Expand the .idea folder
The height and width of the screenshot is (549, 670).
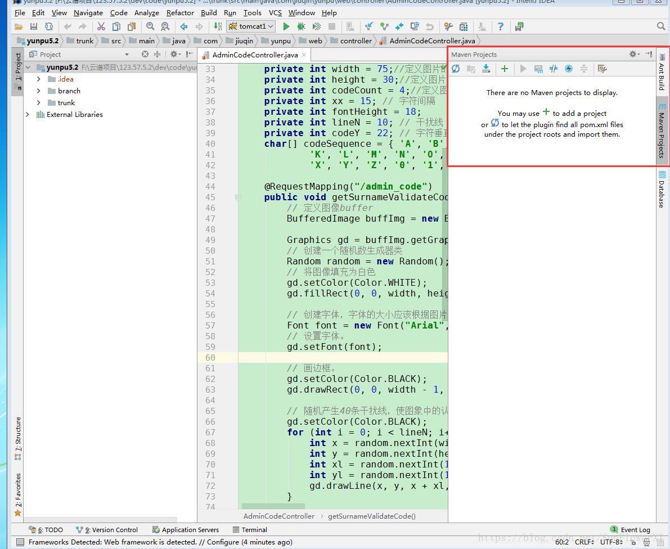click(39, 79)
